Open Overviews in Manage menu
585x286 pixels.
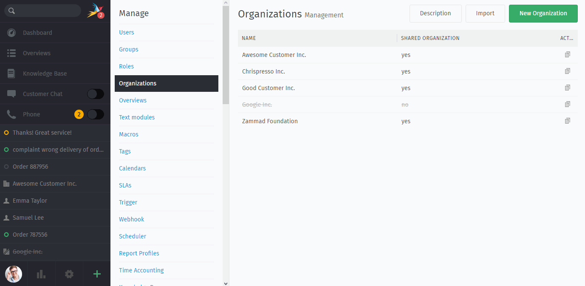click(x=133, y=100)
